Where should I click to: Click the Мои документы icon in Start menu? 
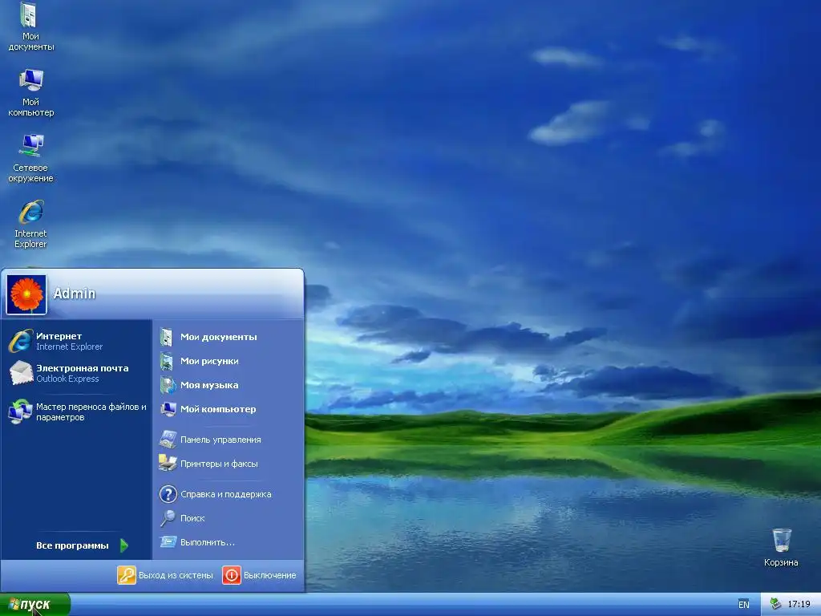click(x=167, y=337)
